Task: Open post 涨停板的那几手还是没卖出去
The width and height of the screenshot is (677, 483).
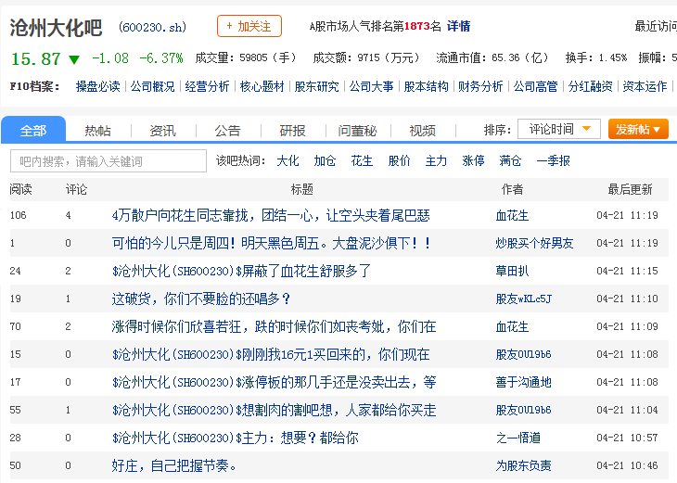Action: [x=274, y=382]
